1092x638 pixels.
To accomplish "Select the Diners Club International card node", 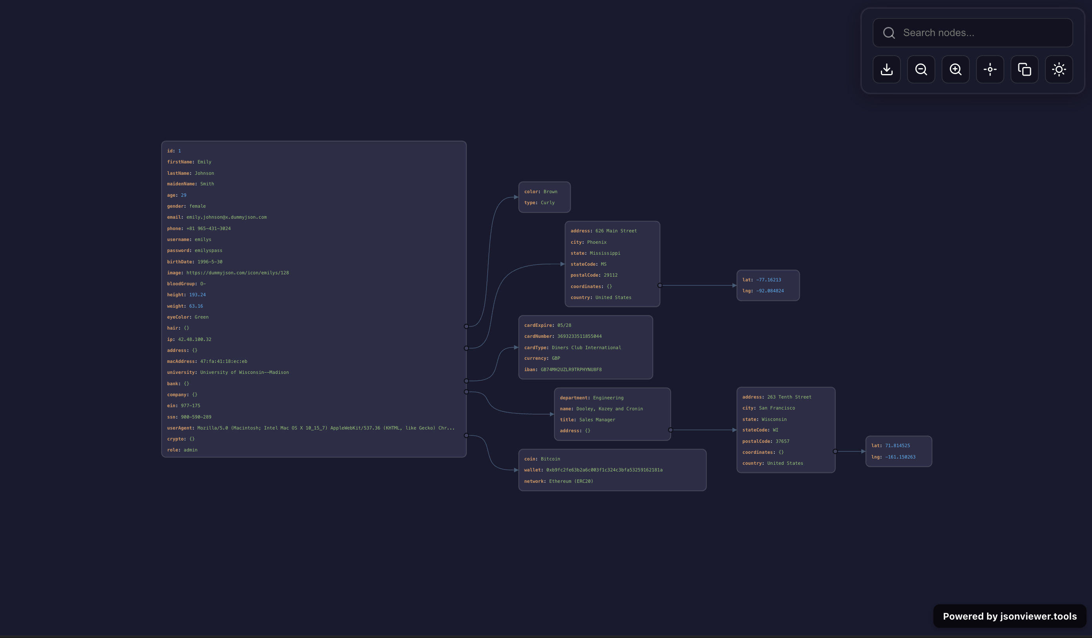I will click(586, 347).
